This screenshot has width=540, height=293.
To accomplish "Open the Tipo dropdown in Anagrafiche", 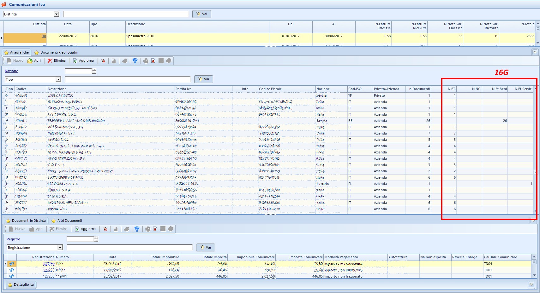I will (x=58, y=79).
